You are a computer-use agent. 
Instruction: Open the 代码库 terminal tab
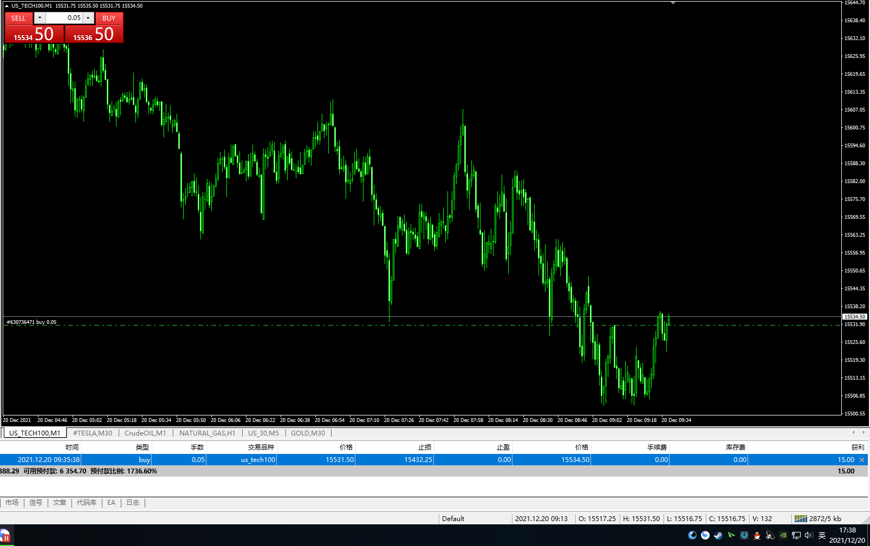click(87, 503)
